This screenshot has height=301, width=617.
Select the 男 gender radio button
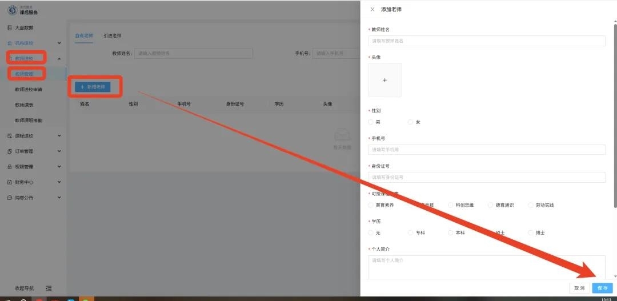371,122
